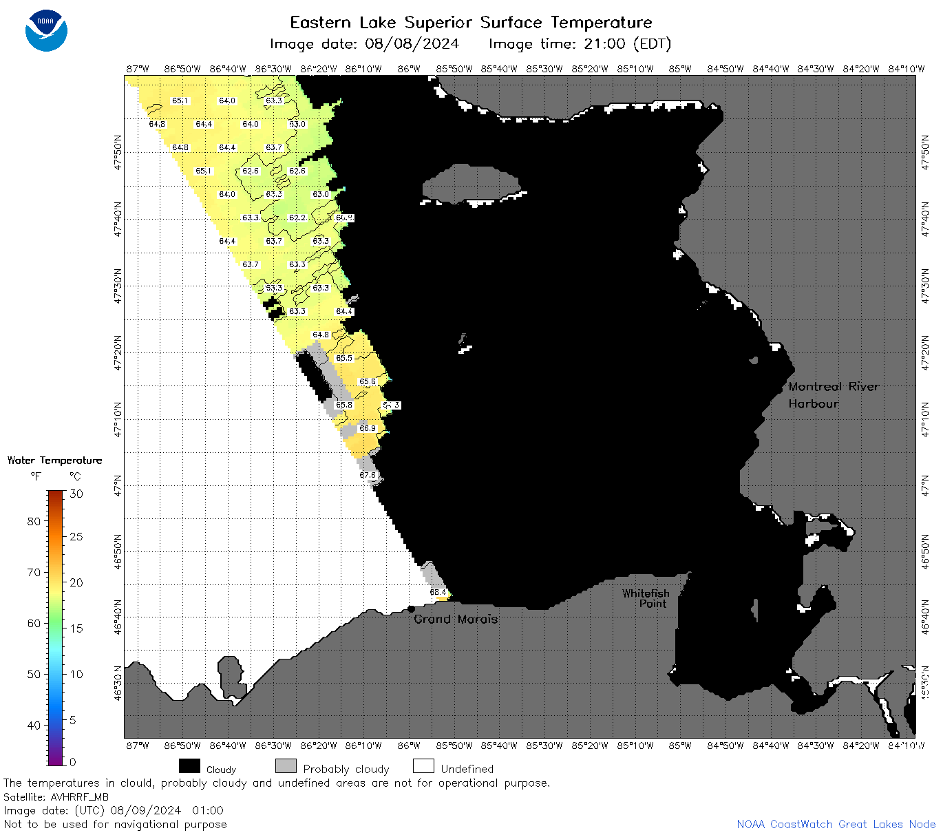943x835 pixels.
Task: Click the 'Satellite: AVHRRF_MB' line
Action: (x=56, y=797)
